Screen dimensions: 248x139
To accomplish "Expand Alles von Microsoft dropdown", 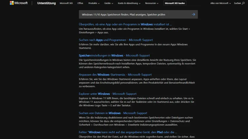I will (x=221, y=3).
